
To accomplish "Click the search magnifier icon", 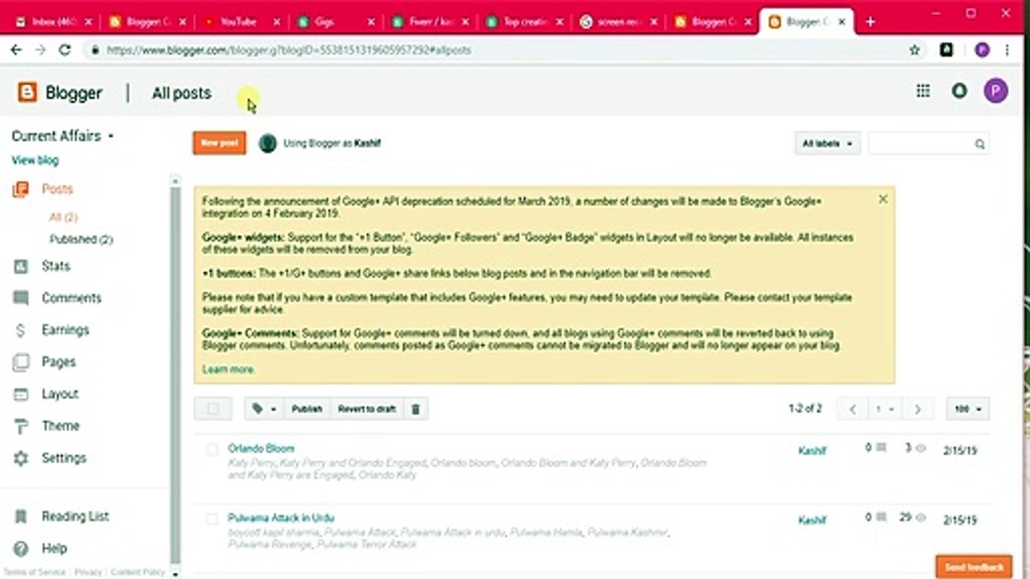I will (979, 144).
